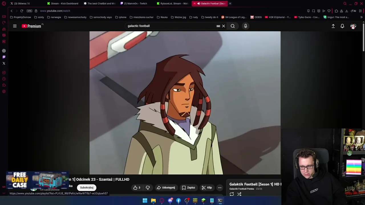Screen dimensions: 365x205
Task: Save video with Zapisz button
Action: (x=188, y=188)
